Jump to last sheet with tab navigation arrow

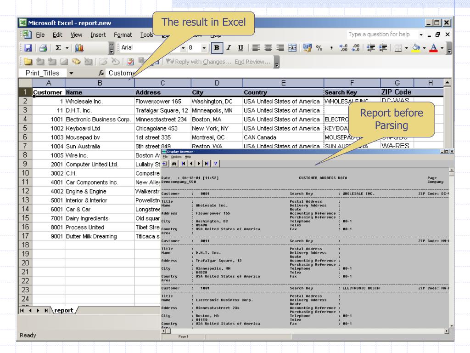pos(46,310)
